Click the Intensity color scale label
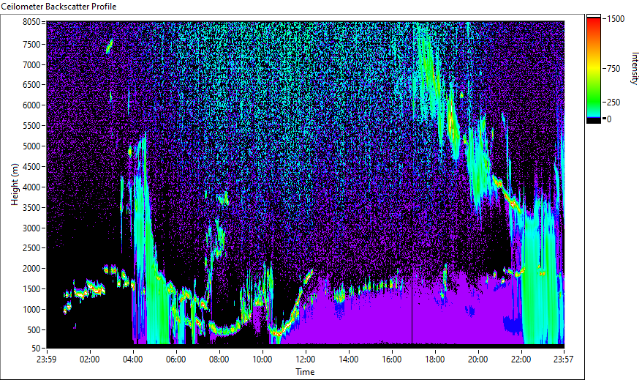Viewport: 642px width, 380px height. [x=634, y=68]
